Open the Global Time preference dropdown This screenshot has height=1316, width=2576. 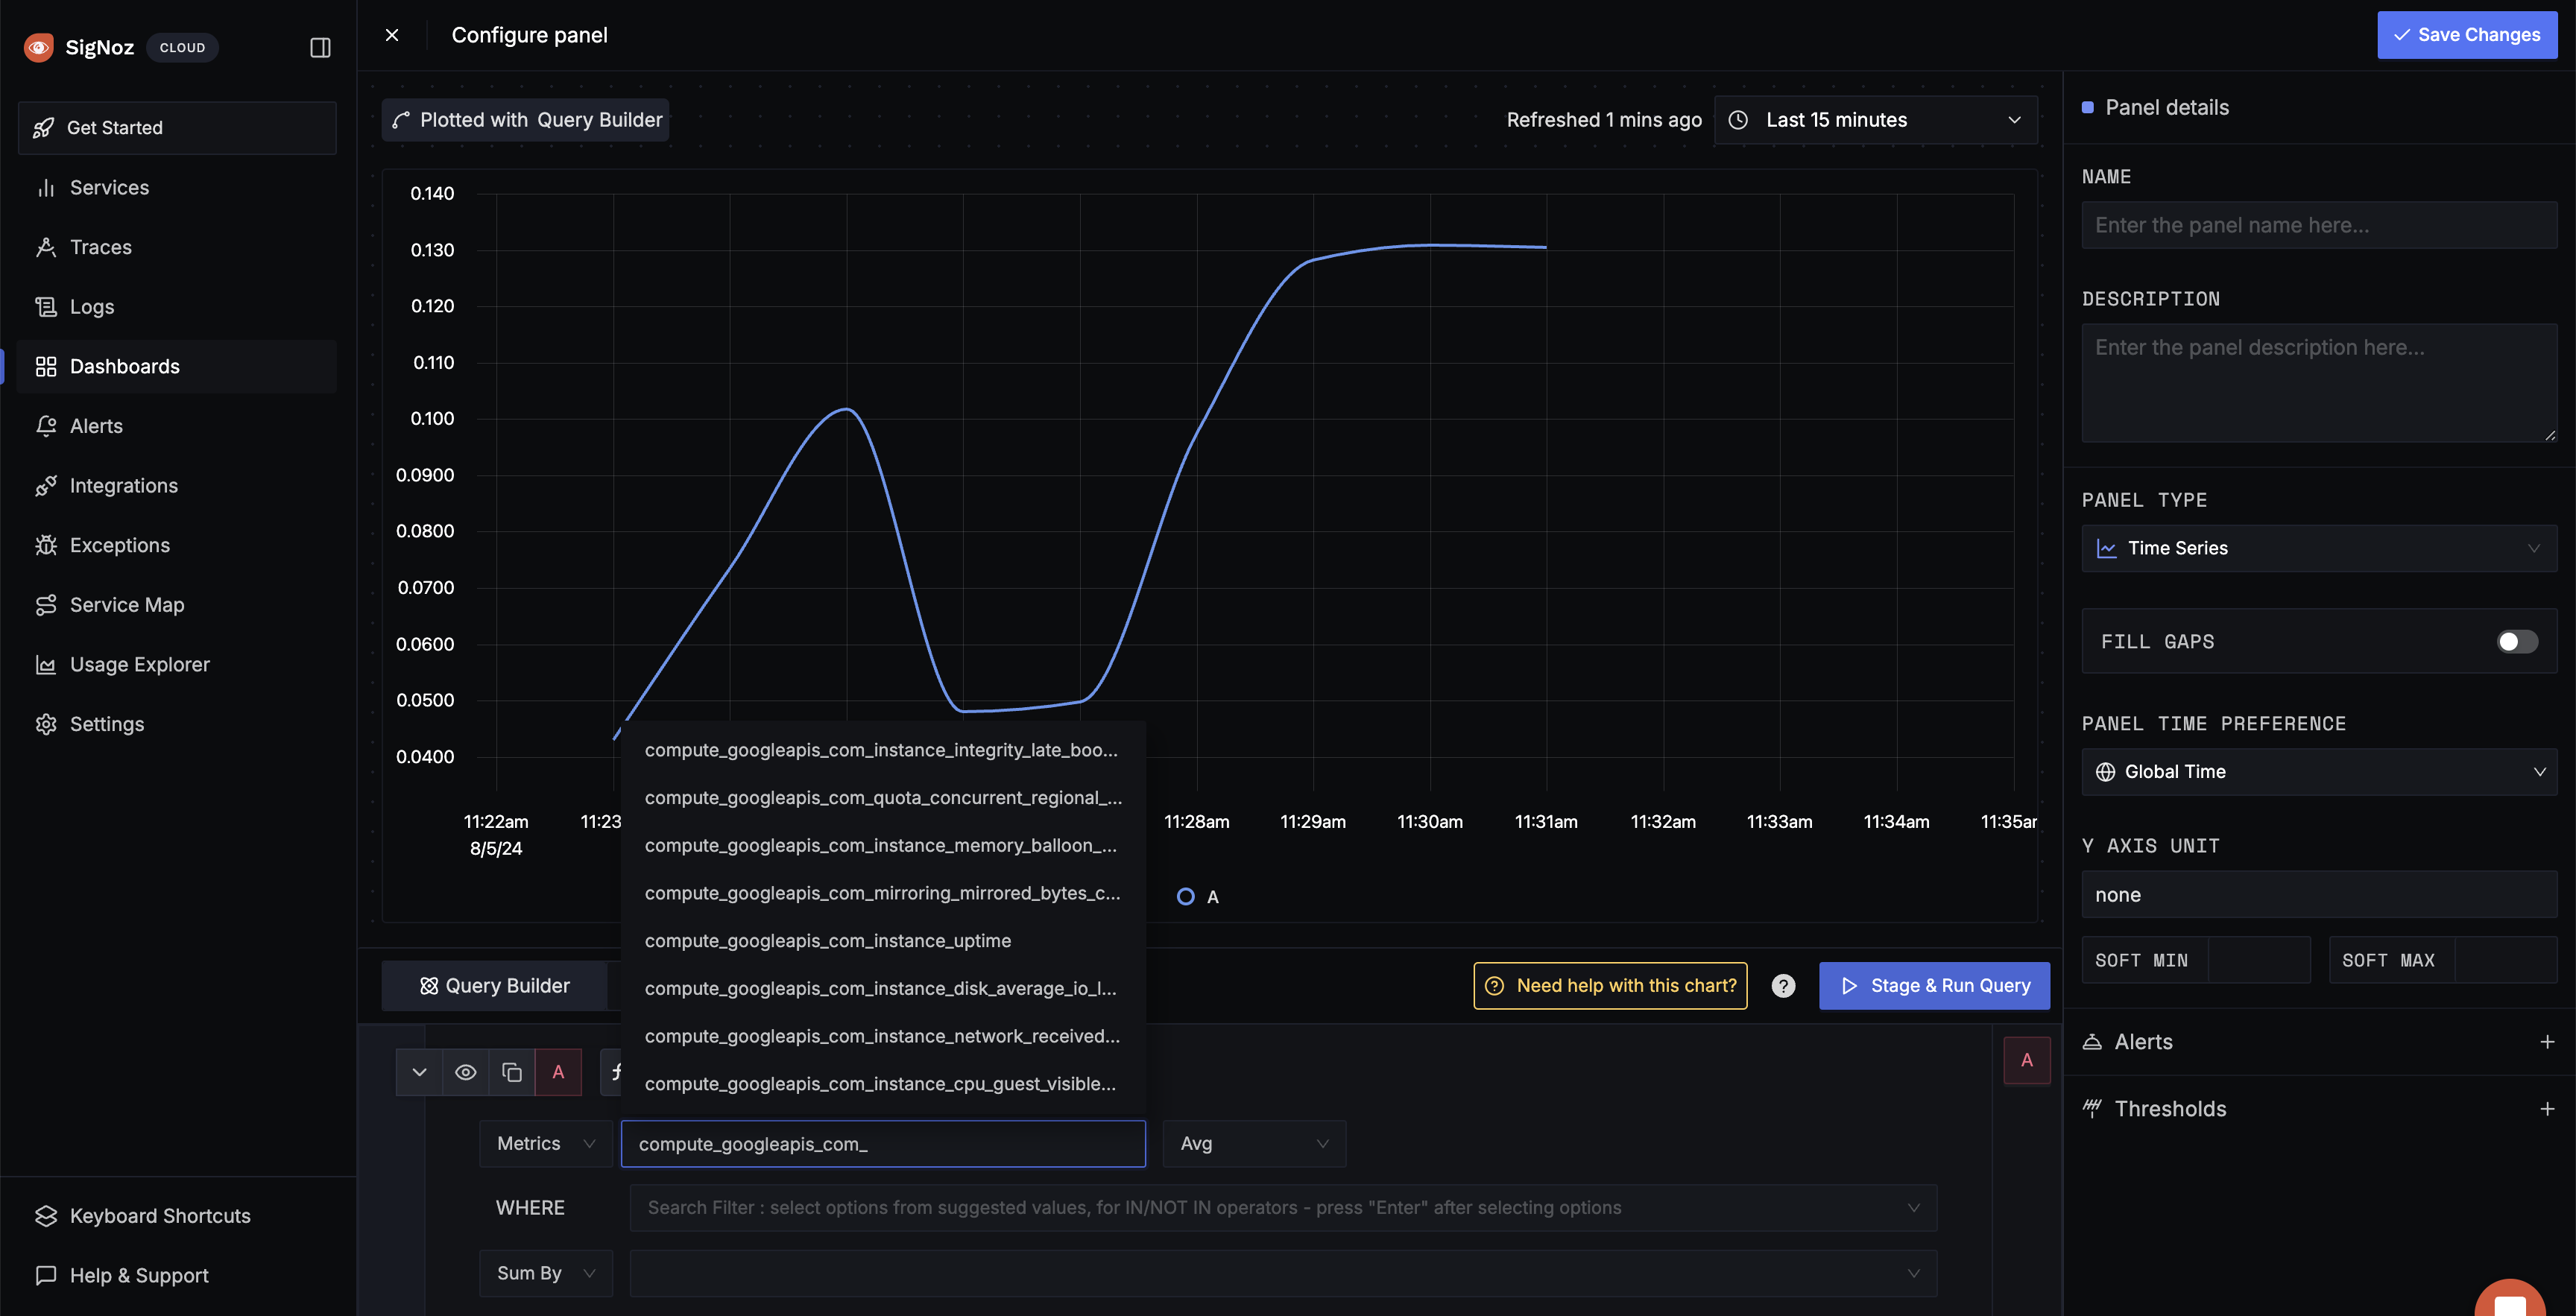(x=2319, y=772)
